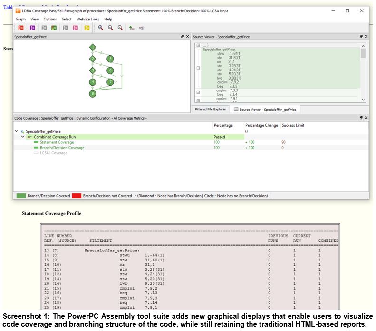Click the last toolbar icon with arrow
The image size is (376, 331).
coord(142,28)
